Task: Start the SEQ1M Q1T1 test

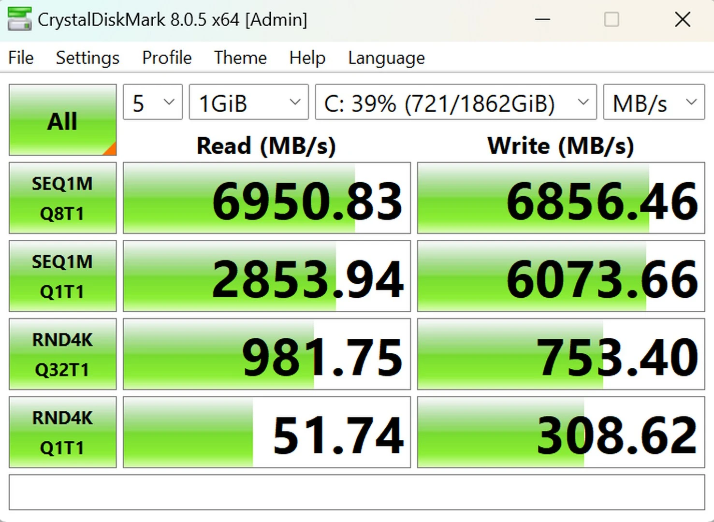Action: click(x=62, y=276)
